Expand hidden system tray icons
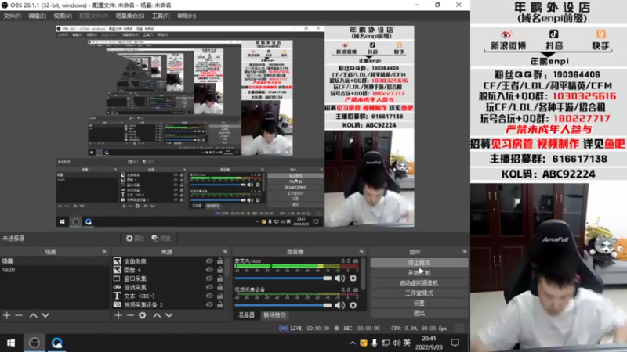Screen dimensions: 627x352 352,343
